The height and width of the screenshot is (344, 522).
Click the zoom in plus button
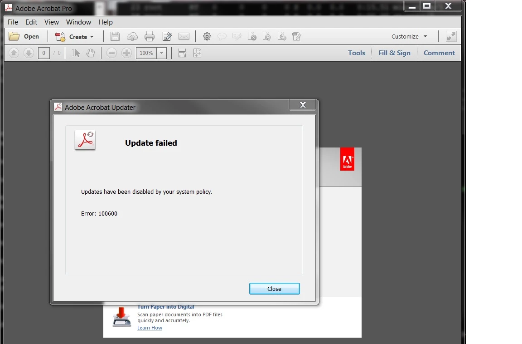pos(126,53)
